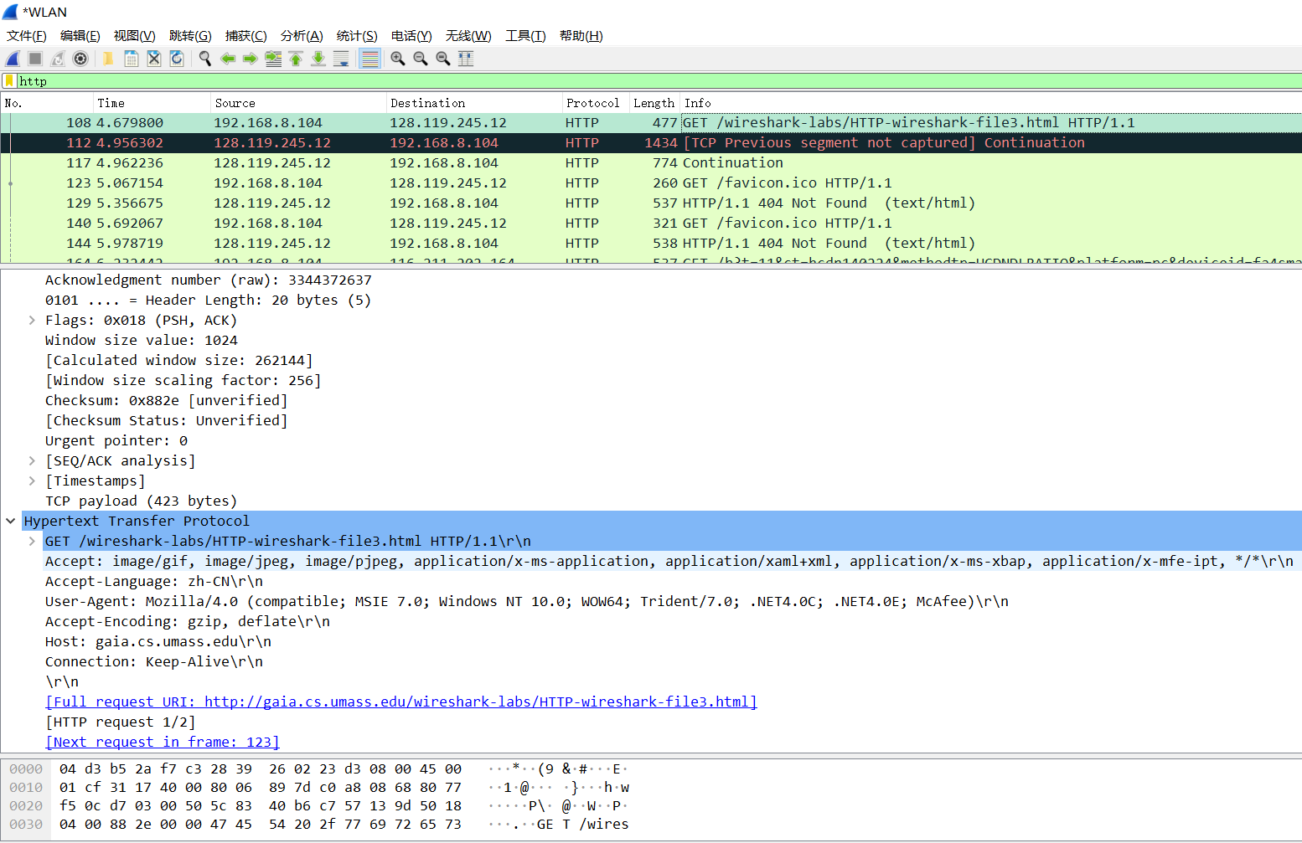Toggle auto-scroll during live capture
The image size is (1302, 843).
[x=341, y=59]
